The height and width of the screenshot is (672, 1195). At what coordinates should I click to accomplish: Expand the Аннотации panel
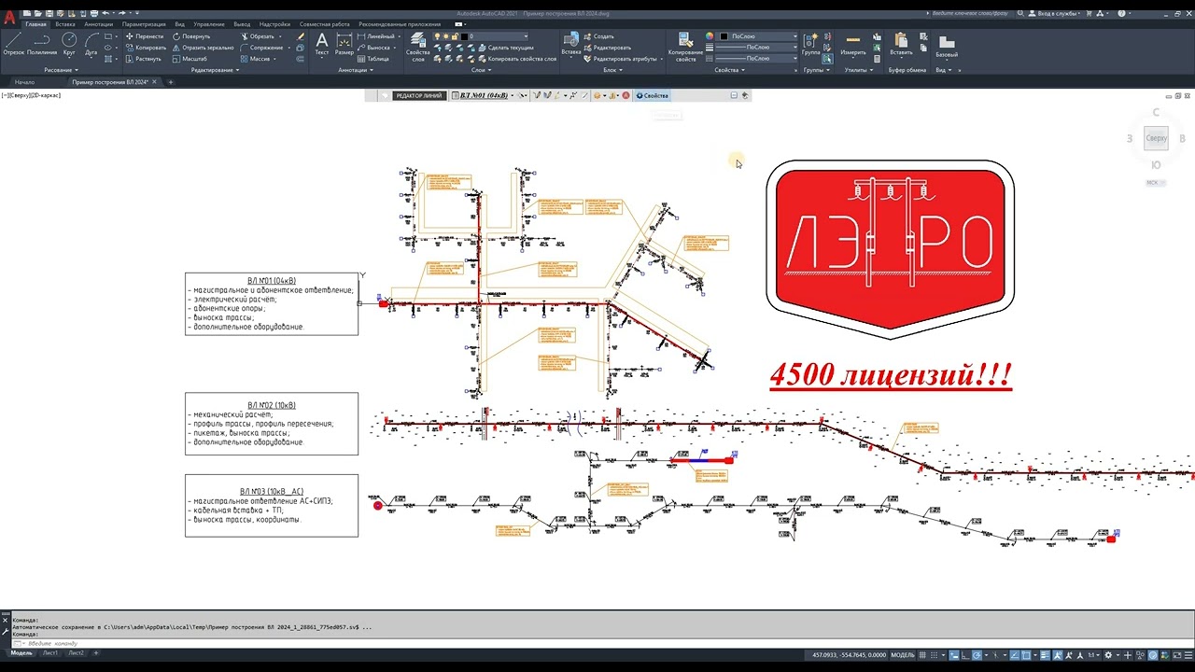click(x=356, y=70)
